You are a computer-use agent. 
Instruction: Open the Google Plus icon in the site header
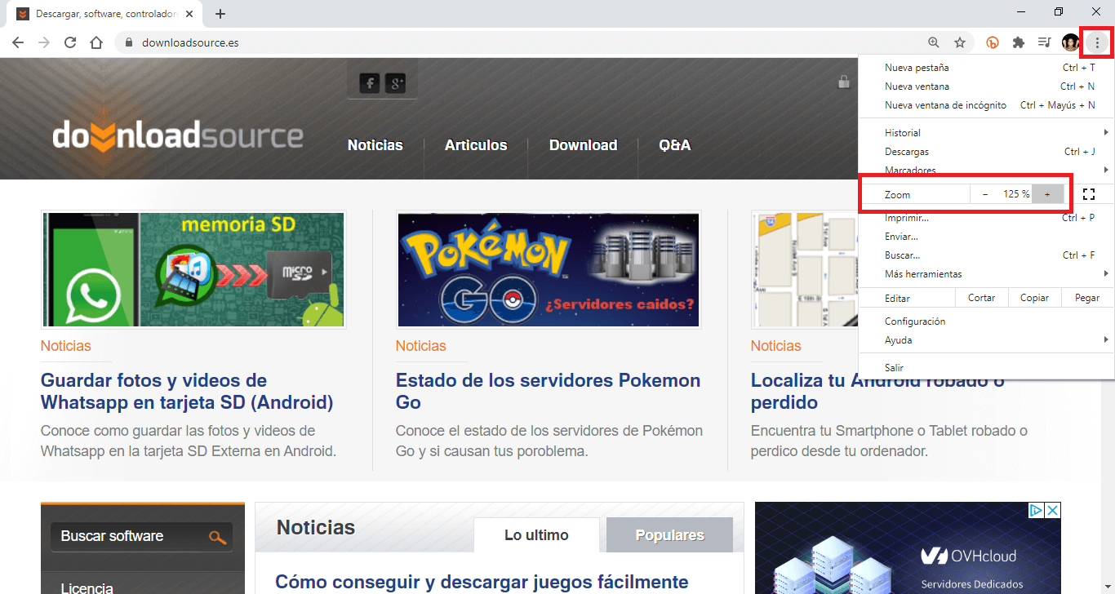pos(395,82)
